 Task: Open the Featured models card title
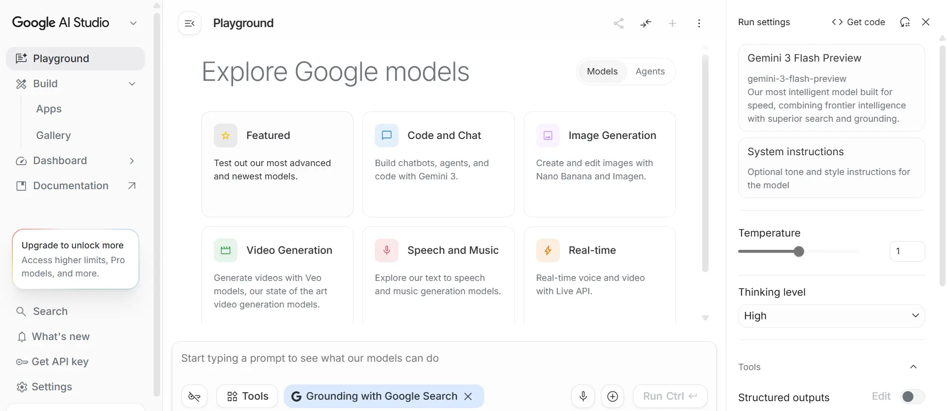coord(268,136)
